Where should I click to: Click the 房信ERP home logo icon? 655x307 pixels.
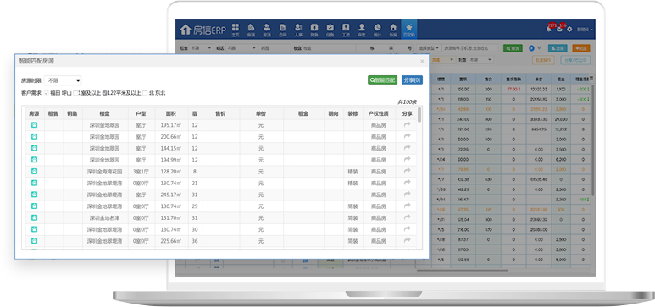coord(186,30)
